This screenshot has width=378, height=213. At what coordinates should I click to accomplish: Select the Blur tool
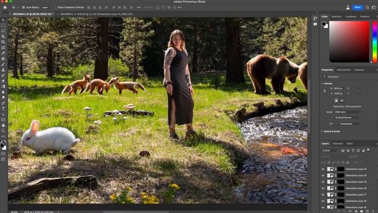click(3, 92)
